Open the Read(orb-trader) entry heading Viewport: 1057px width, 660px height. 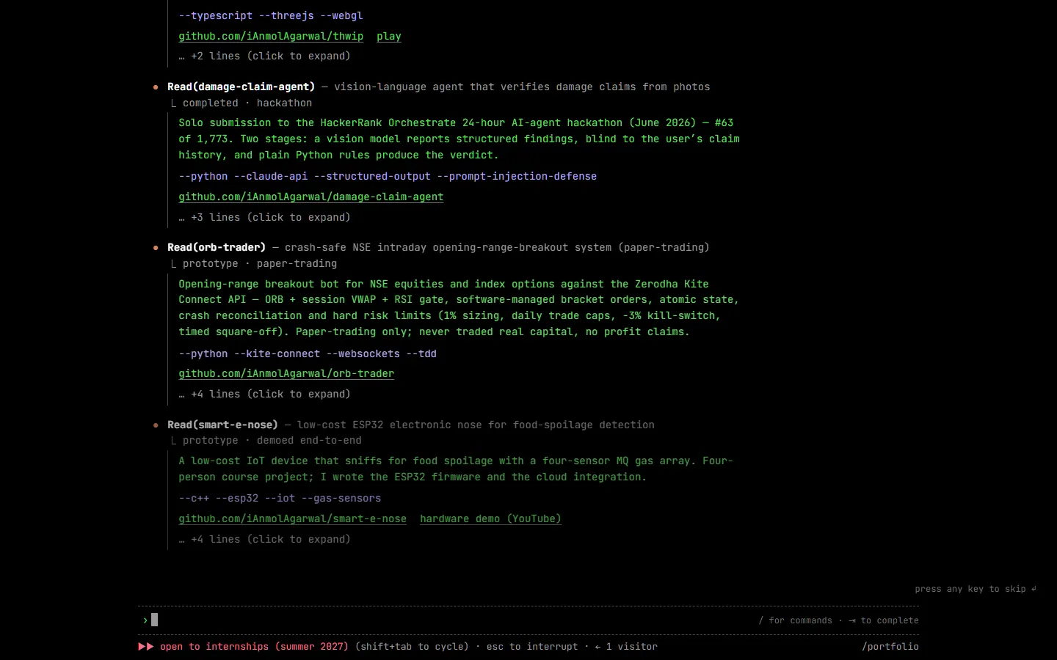pyautogui.click(x=217, y=247)
